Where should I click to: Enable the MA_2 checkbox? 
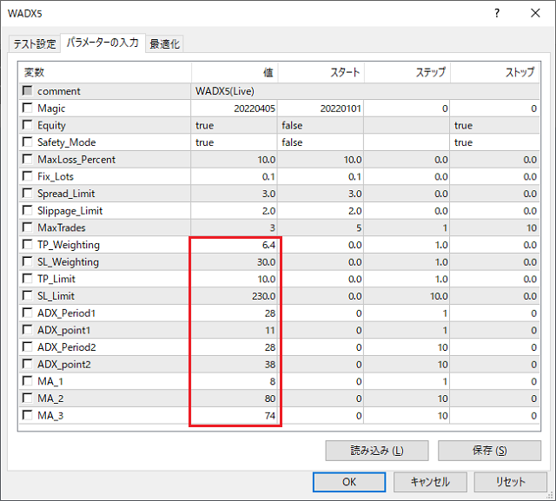tap(27, 398)
